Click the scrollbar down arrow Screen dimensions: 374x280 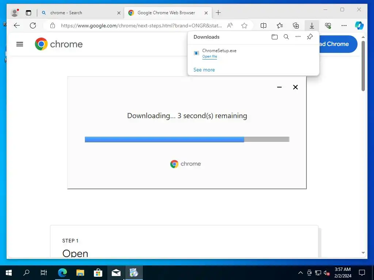(x=363, y=253)
